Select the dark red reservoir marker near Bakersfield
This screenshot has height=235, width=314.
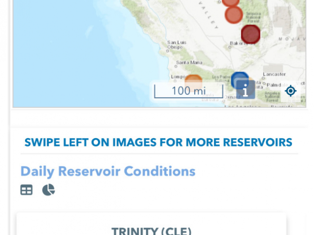coord(251,34)
